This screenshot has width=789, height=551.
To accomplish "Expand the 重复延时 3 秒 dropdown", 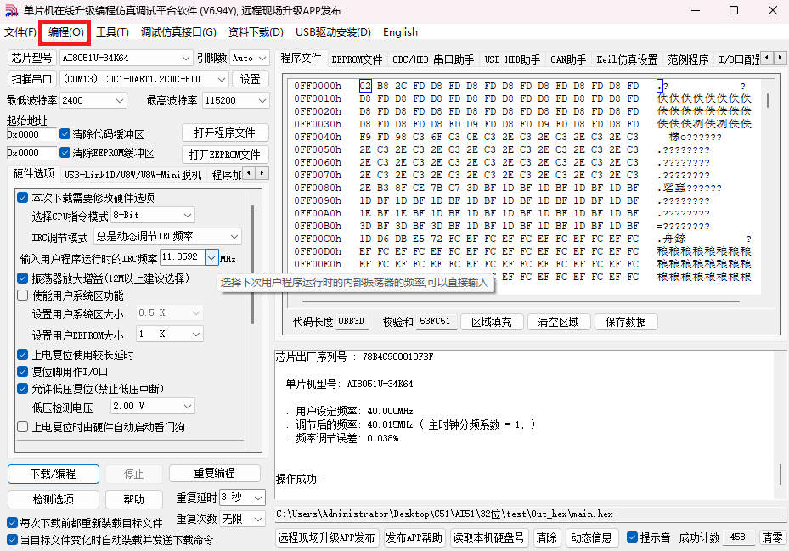I will coord(258,498).
